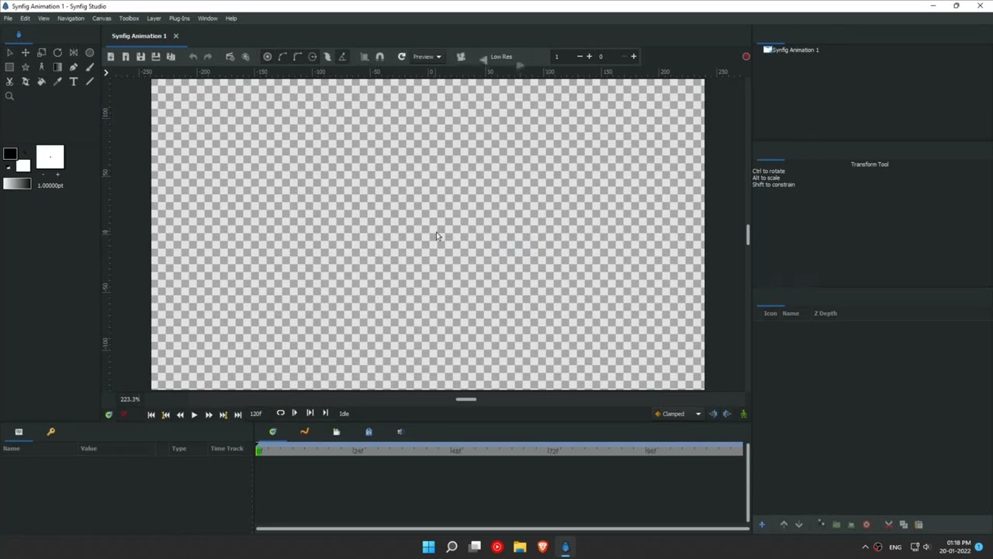The width and height of the screenshot is (993, 559).
Task: Toggle grid snapping magnet
Action: pos(379,57)
